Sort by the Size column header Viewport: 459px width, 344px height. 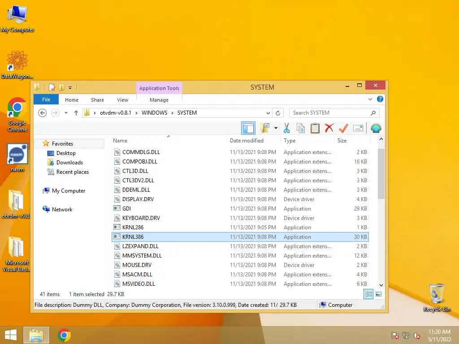point(352,141)
